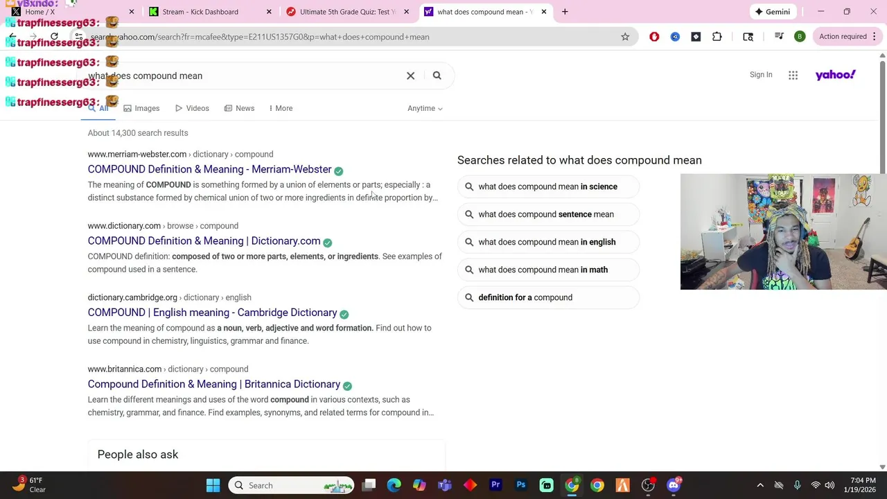The image size is (887, 499).
Task: Close the Stream - Kick Dashboard tab
Action: [x=269, y=12]
